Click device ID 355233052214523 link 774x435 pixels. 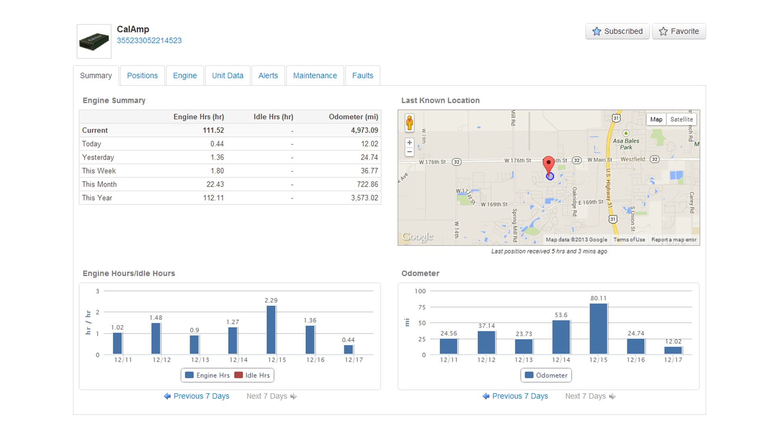[x=149, y=41]
